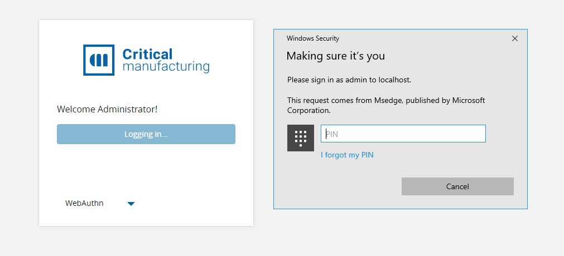Image resolution: width=564 pixels, height=256 pixels.
Task: Click the Windows Security title text
Action: pos(313,38)
